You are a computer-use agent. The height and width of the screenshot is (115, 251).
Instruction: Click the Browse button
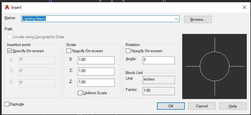[198, 19]
